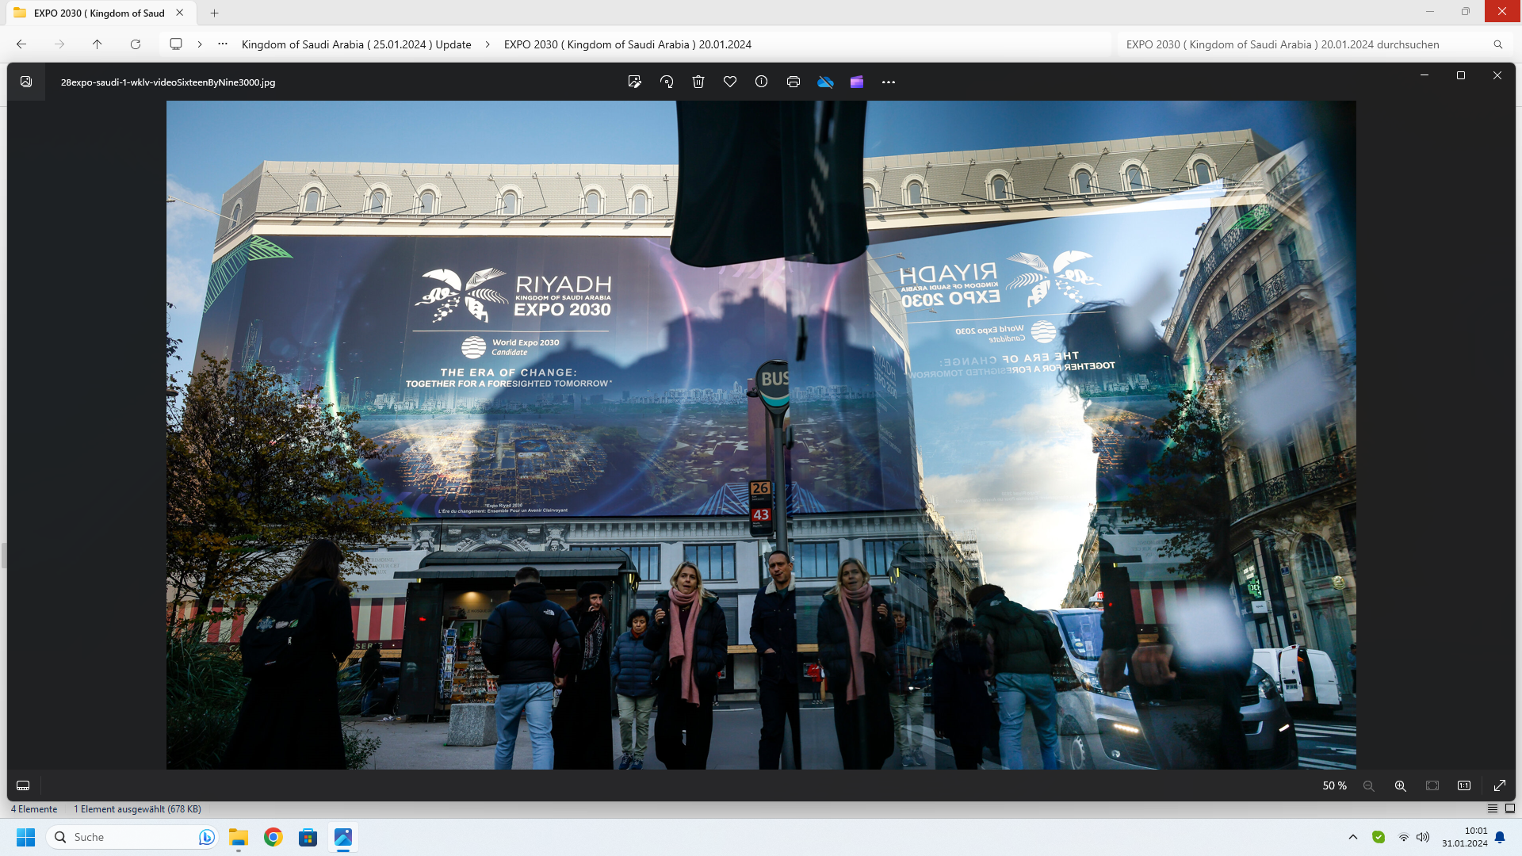Click the 50 % zoom level value
1522x856 pixels.
1334,785
